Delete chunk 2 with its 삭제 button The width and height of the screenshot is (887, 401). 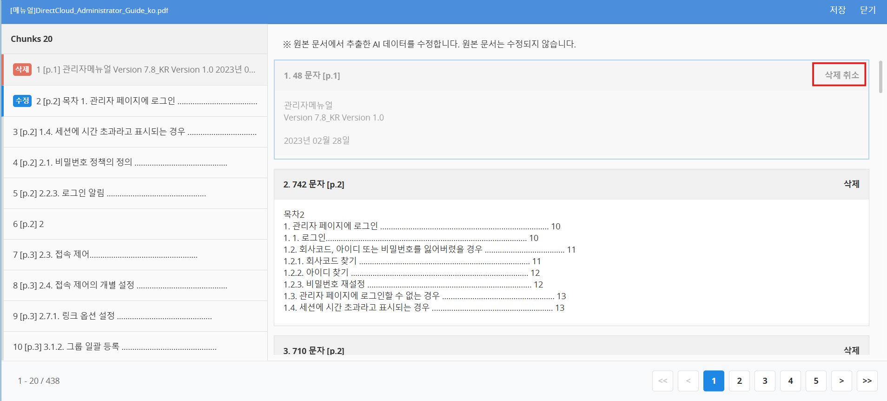pyautogui.click(x=851, y=184)
